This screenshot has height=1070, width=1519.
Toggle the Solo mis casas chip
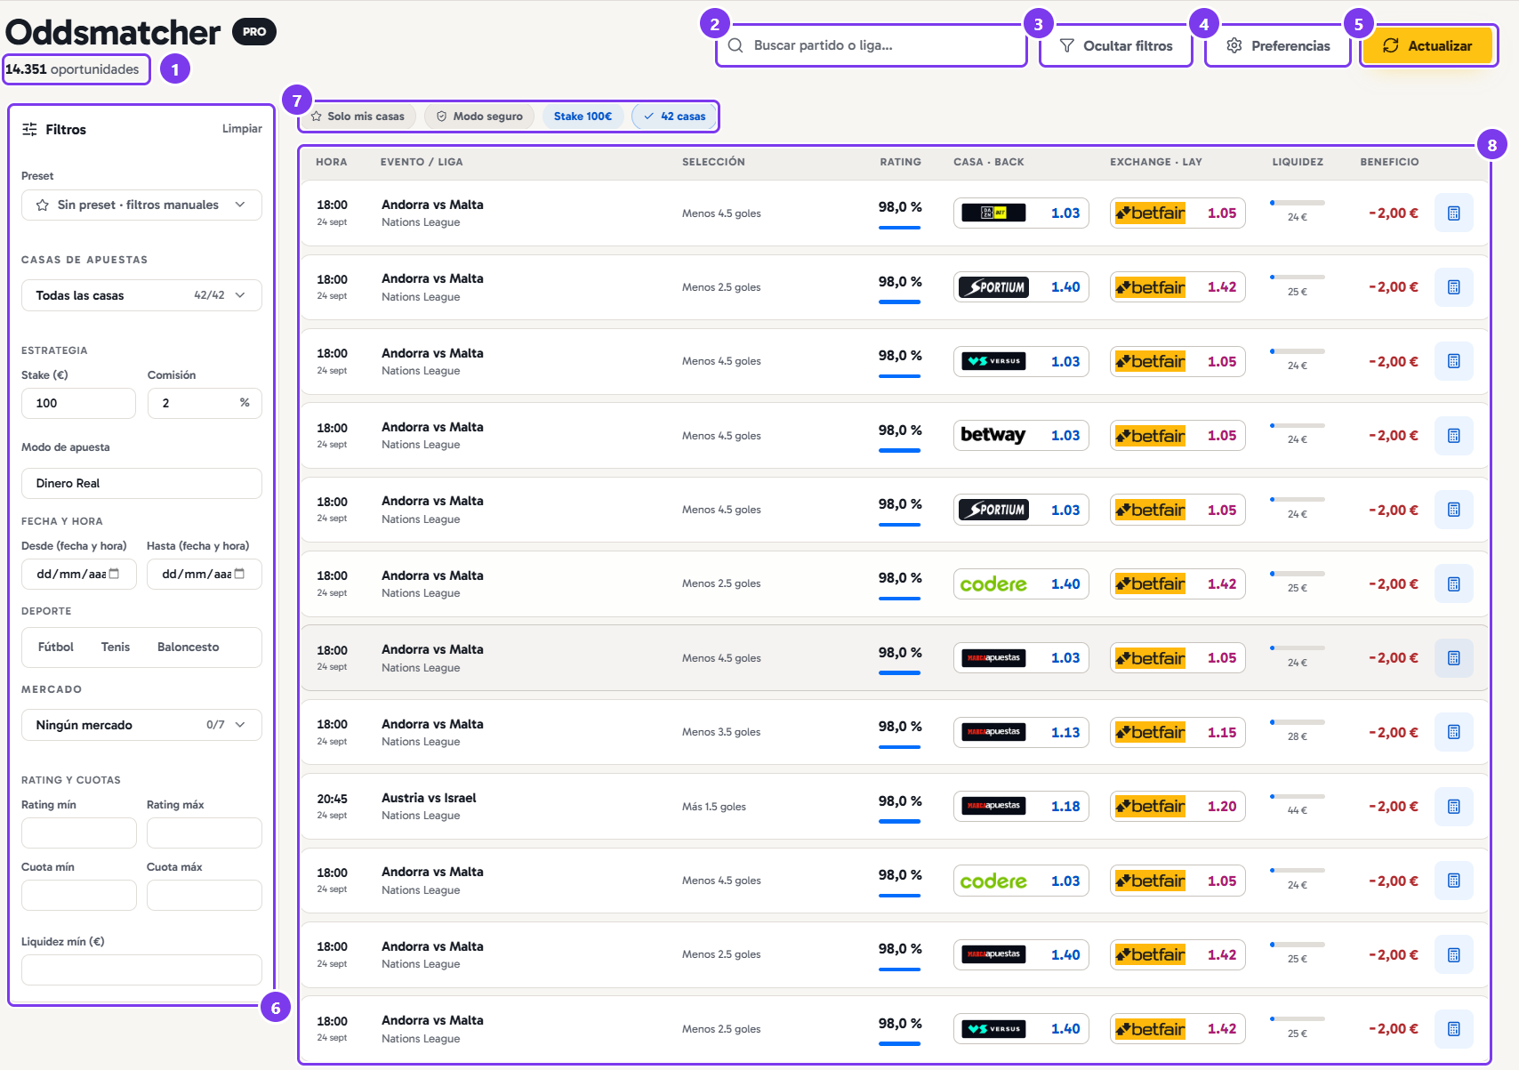[358, 117]
